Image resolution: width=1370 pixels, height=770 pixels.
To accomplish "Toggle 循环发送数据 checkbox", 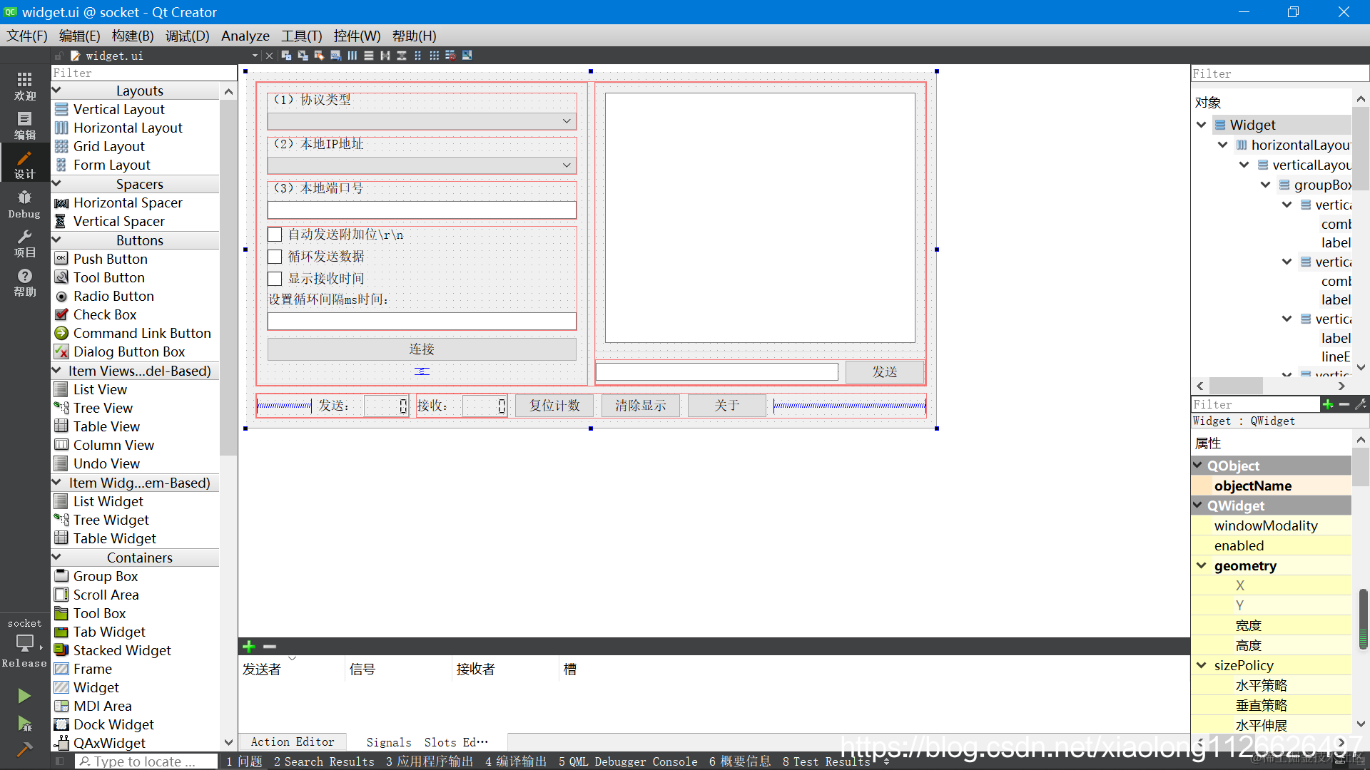I will (275, 257).
